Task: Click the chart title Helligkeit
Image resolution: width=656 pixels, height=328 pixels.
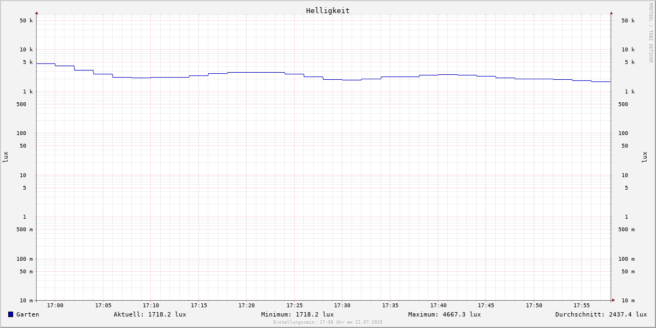Action: pos(328,10)
